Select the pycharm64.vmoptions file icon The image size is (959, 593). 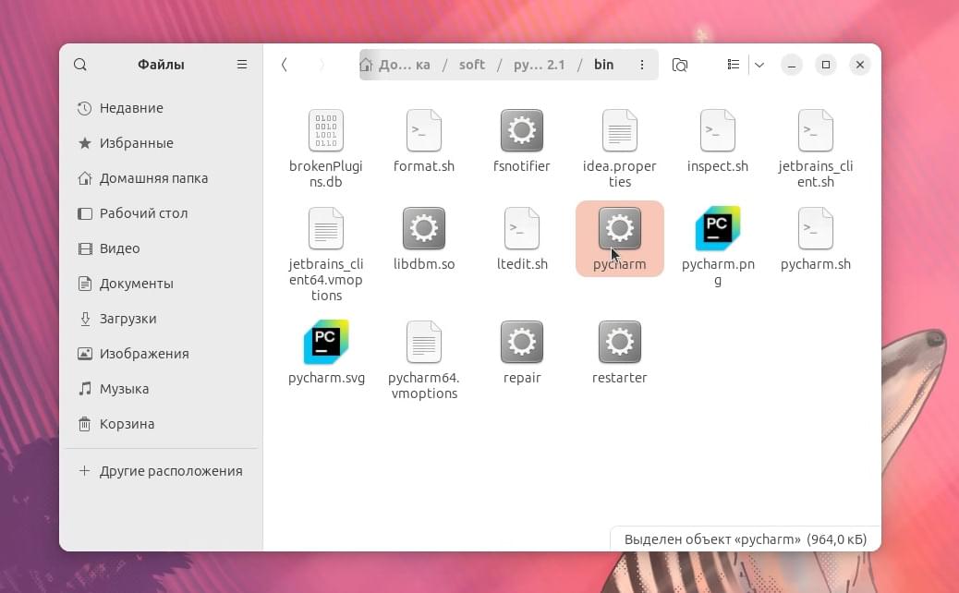coord(424,342)
